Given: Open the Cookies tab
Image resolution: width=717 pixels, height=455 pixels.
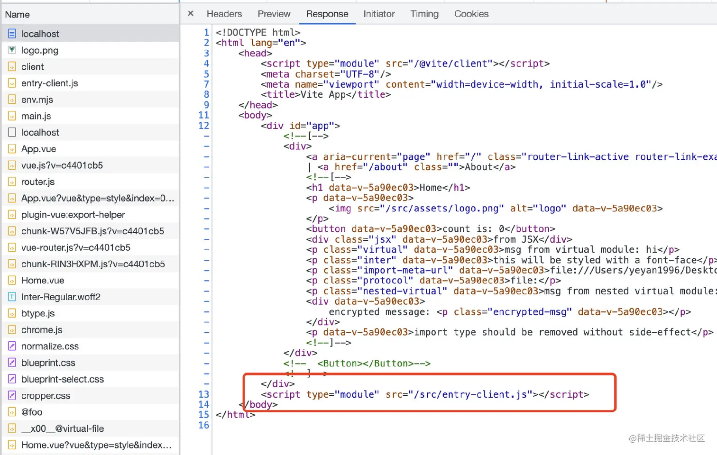Looking at the screenshot, I should pyautogui.click(x=471, y=14).
